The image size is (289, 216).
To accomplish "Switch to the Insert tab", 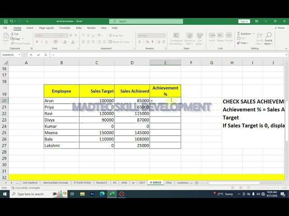I will 30,28.
